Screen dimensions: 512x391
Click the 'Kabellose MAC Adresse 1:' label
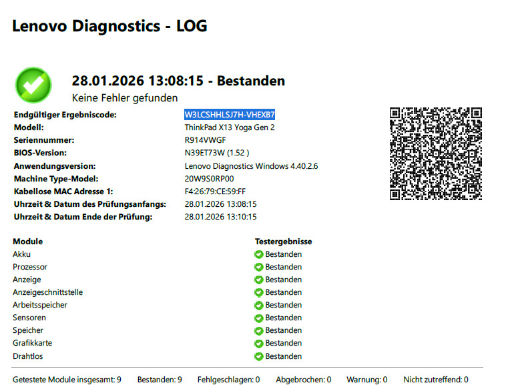coord(63,191)
